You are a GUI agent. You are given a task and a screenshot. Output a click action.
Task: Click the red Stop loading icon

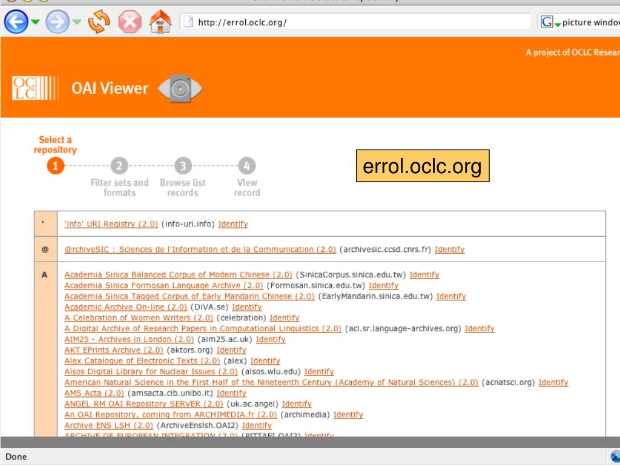point(130,21)
